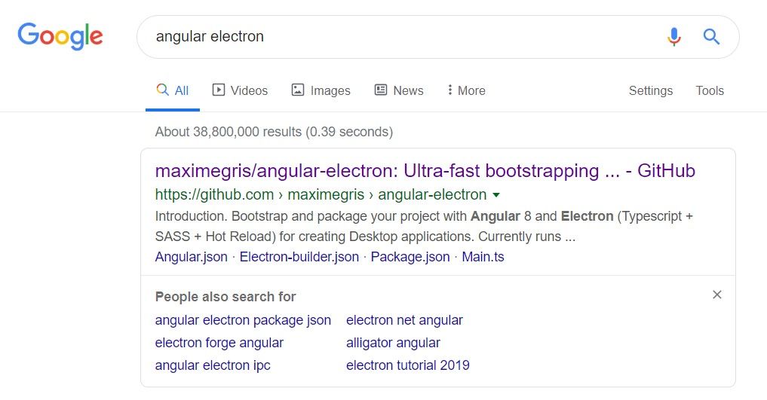Viewport: 767px width, 400px height.
Task: Open the Electron-builder.json sitelink
Action: [299, 257]
